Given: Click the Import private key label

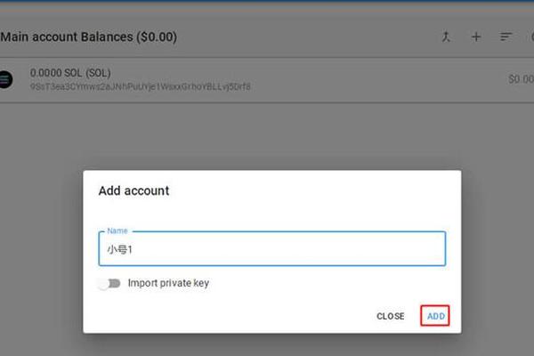Looking at the screenshot, I should click(x=168, y=283).
